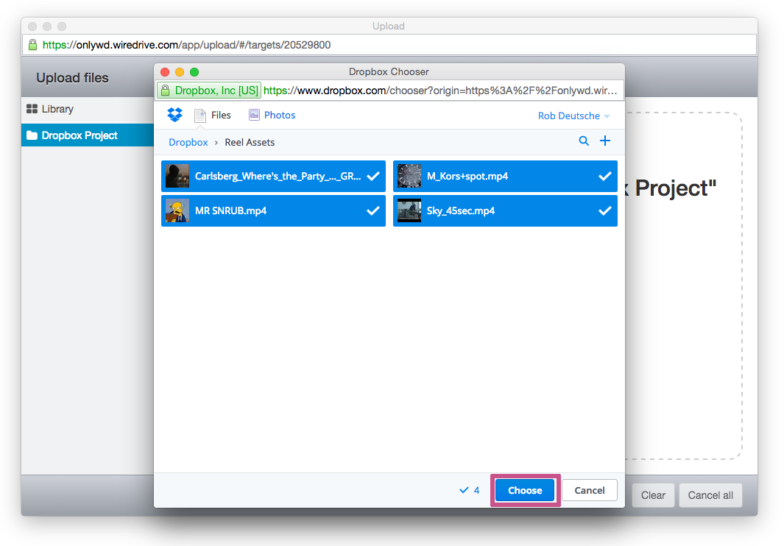Cancel the Dropbox Chooser dialog

click(589, 489)
